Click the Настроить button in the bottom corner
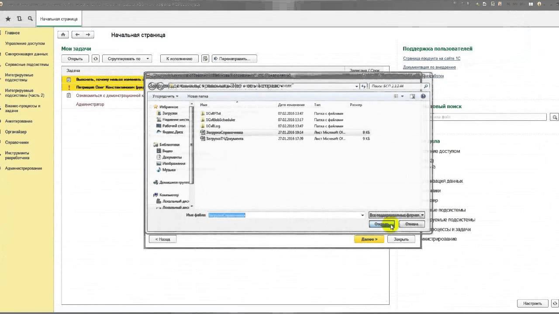559x314 pixels. pos(532,304)
